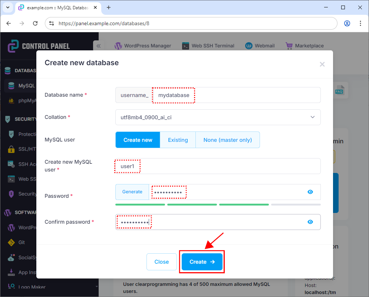Screen dimensions: 369x297
Task: Close the Create new database dialog
Action: 322,64
